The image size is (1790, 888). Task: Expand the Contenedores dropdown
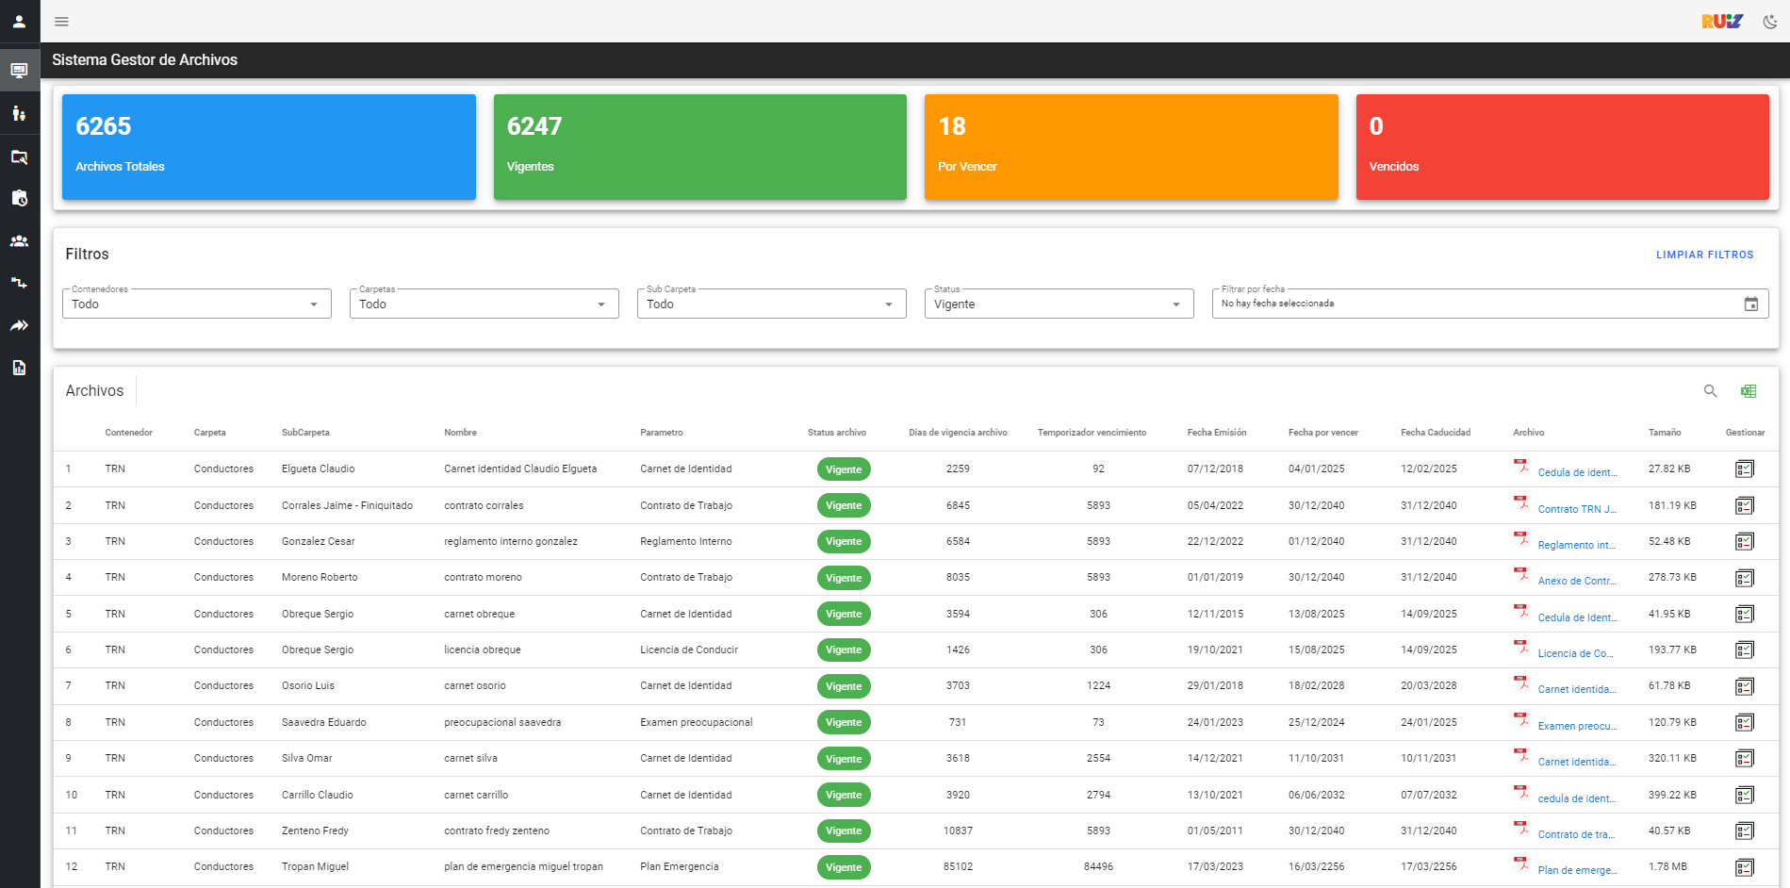click(x=197, y=304)
